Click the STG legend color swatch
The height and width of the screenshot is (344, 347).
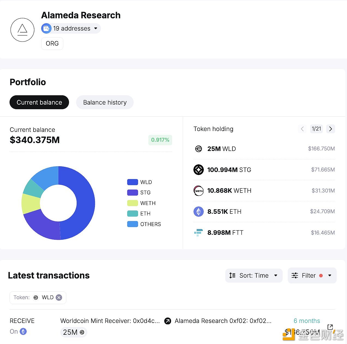tap(133, 192)
